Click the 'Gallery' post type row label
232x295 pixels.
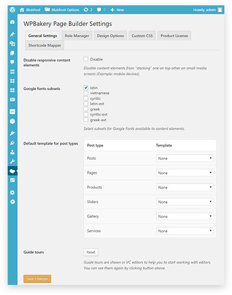93,217
